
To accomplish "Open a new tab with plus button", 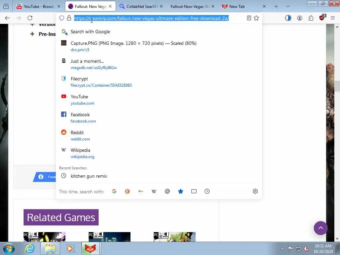I will (x=276, y=7).
